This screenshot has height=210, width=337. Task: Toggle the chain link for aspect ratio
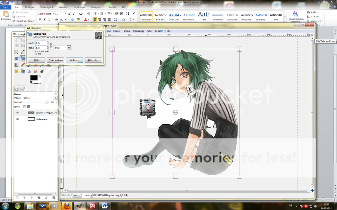point(51,45)
